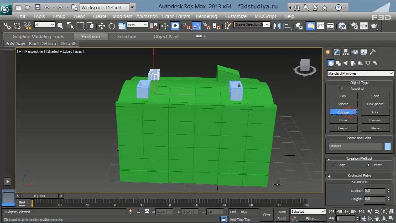Image resolution: width=396 pixels, height=223 pixels.
Task: Open Curve Editor from toolbar
Action: click(321, 26)
